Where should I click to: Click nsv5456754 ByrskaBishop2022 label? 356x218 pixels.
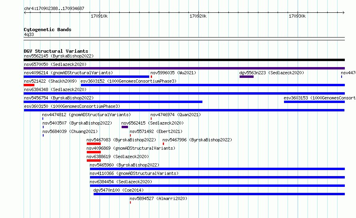tap(59, 98)
